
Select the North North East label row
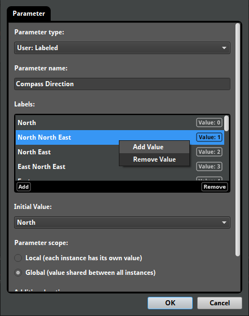pos(120,137)
